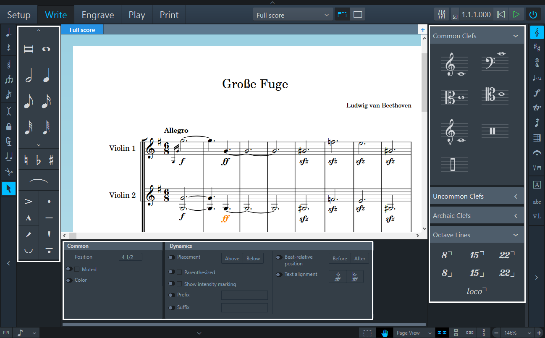Open the Dynamics panel with the f icon
The image size is (545, 338).
pyautogui.click(x=537, y=93)
